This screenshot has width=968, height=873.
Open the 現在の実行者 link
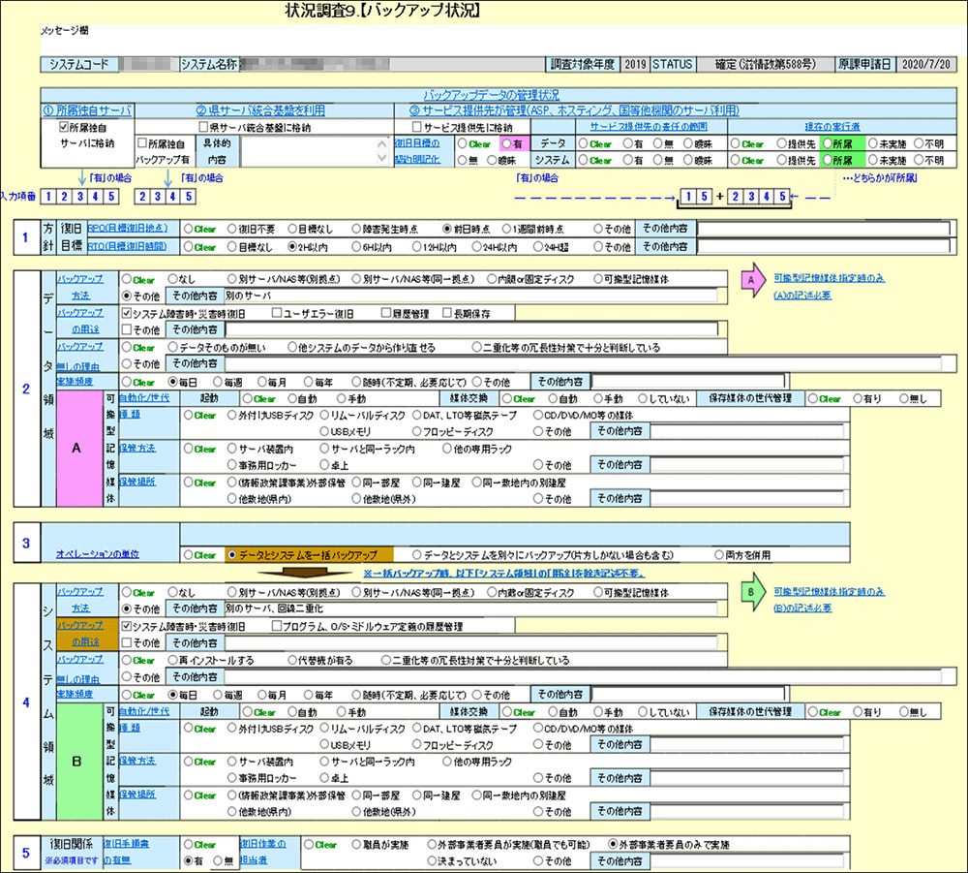(832, 127)
